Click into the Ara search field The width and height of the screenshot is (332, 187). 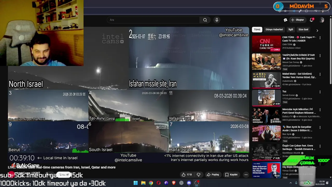pyautogui.click(x=153, y=20)
